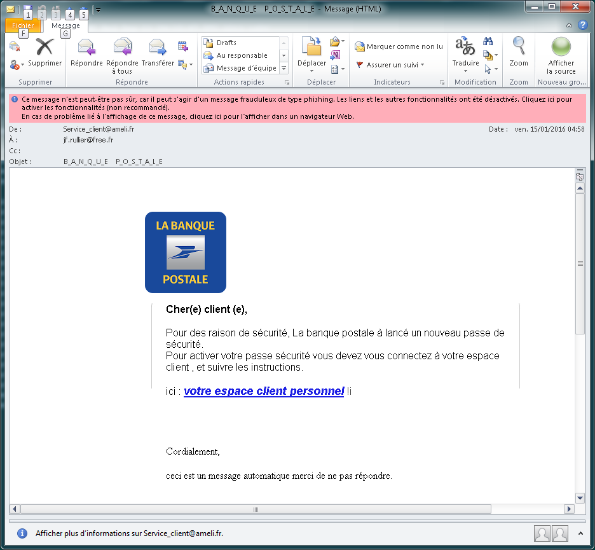Image resolution: width=595 pixels, height=550 pixels.
Task: Click the horizontal scrollbar thumb
Action: [256, 509]
